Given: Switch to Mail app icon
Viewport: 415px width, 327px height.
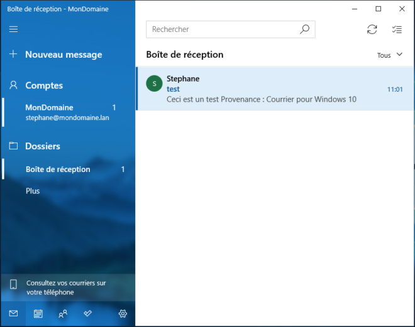Looking at the screenshot, I should [x=13, y=313].
